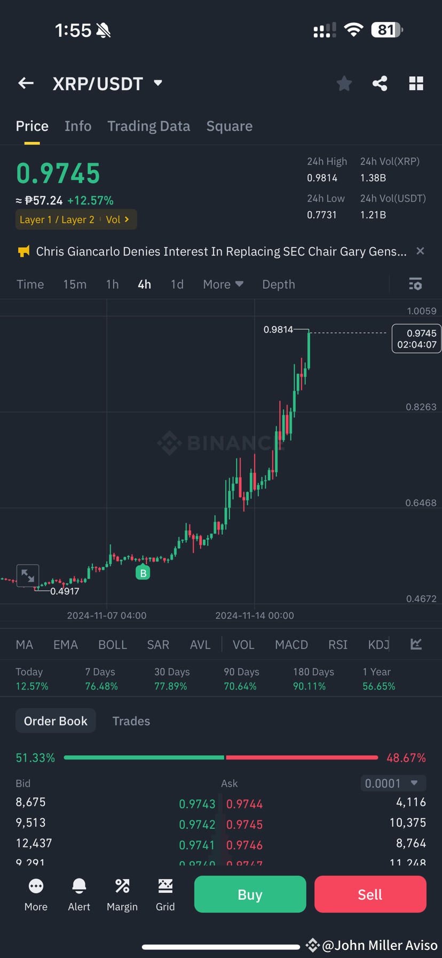Open the markets grid icon beside share
This screenshot has height=958, width=442.
click(416, 83)
